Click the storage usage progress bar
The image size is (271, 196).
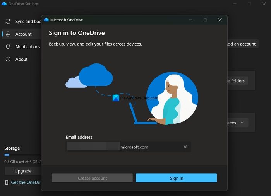23,155
